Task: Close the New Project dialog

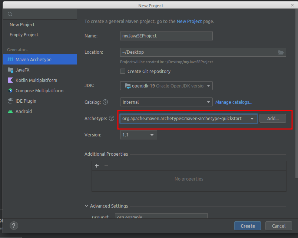Action: point(292,5)
